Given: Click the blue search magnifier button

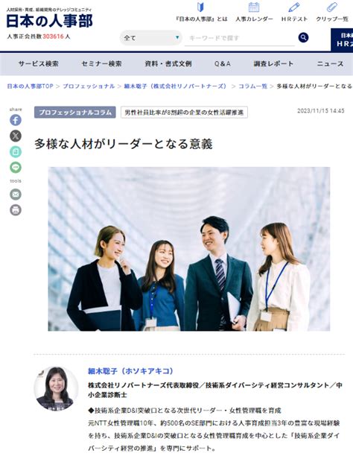Looking at the screenshot, I should 303,37.
